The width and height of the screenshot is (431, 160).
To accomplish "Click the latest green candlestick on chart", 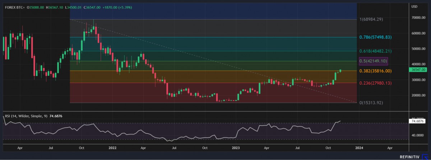I will [x=340, y=71].
